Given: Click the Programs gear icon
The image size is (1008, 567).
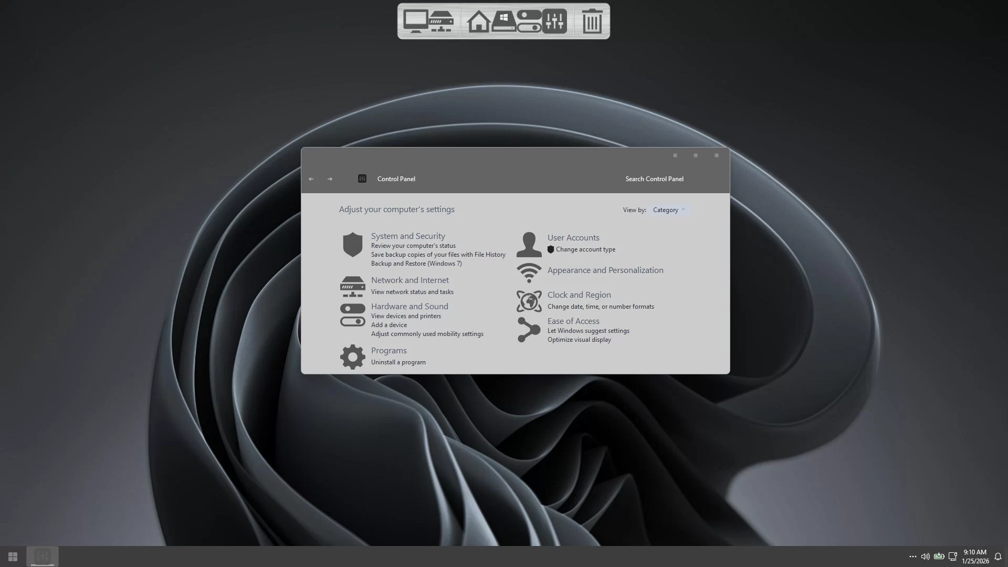Looking at the screenshot, I should click(x=352, y=357).
